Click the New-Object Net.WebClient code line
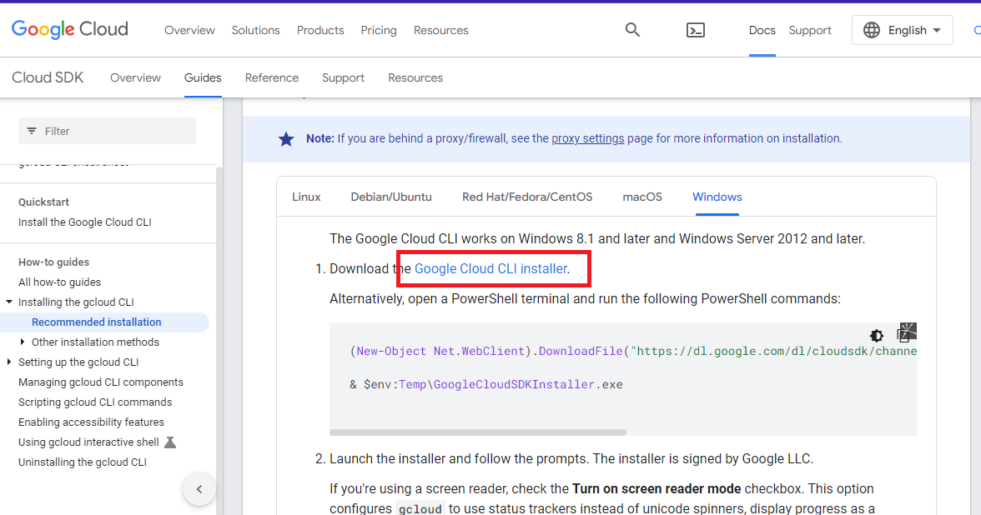 (633, 352)
